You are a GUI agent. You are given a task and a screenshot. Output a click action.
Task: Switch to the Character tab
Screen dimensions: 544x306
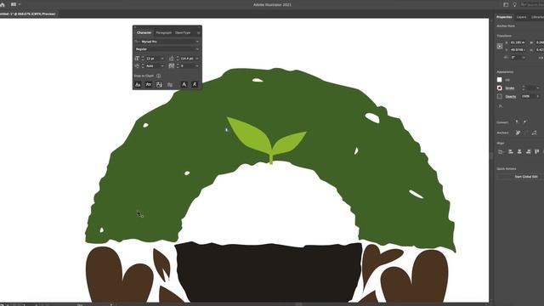tap(144, 32)
